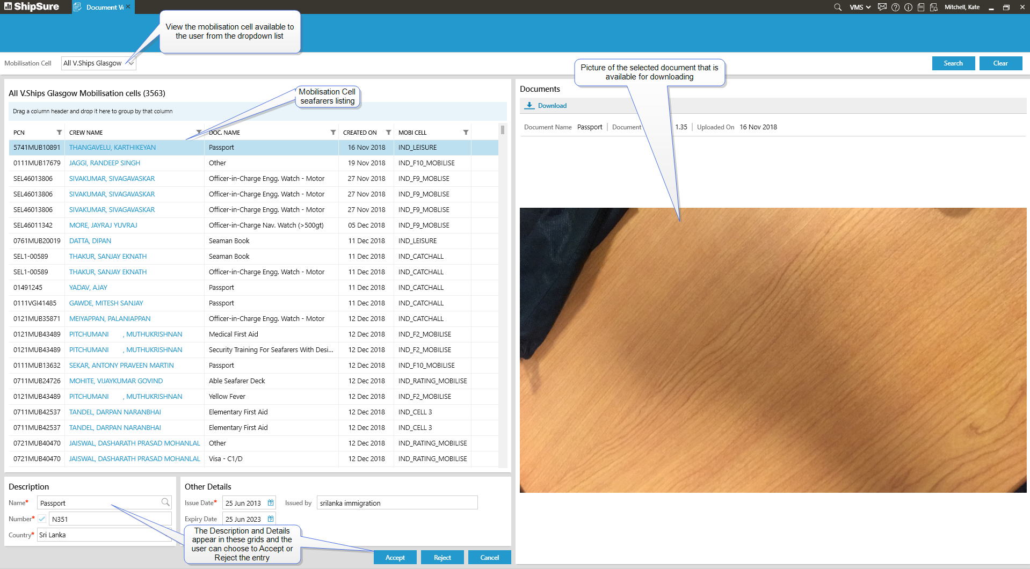The width and height of the screenshot is (1030, 569).
Task: Open crew link JAGGI, RANDEEP SINGH
Action: tap(105, 163)
